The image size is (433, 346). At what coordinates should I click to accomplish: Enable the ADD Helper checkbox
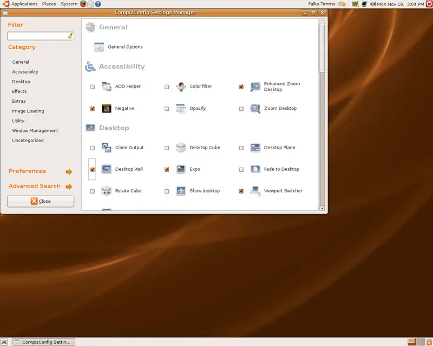(x=93, y=87)
